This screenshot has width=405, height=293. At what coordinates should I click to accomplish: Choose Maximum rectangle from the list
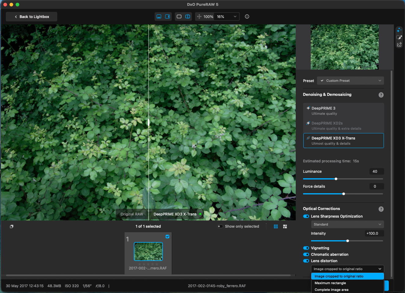pos(330,283)
